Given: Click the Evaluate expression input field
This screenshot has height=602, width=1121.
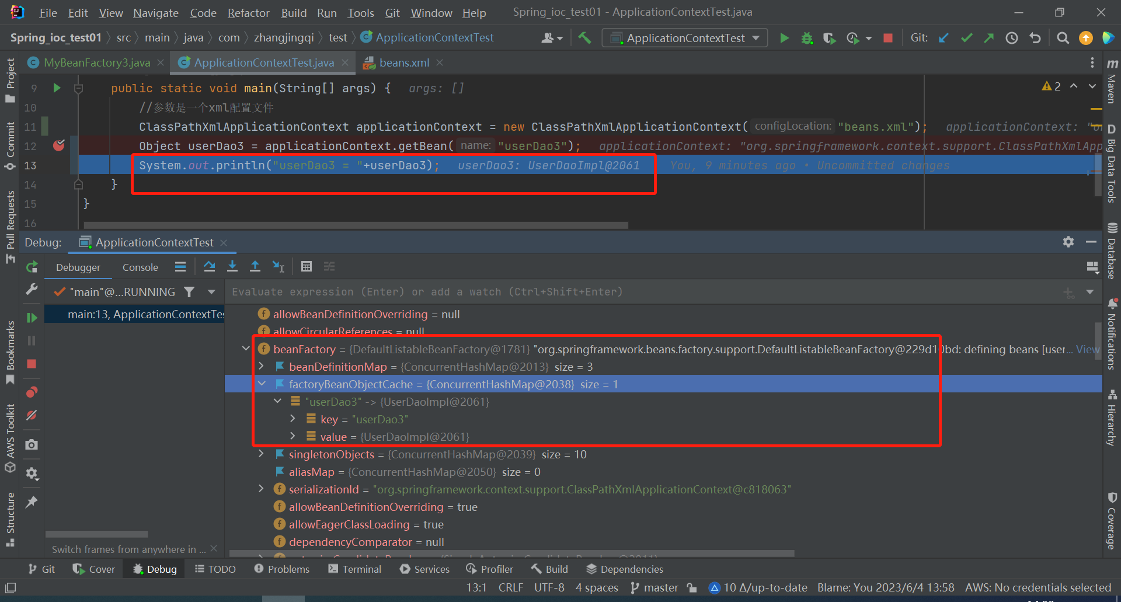Looking at the screenshot, I should point(642,292).
